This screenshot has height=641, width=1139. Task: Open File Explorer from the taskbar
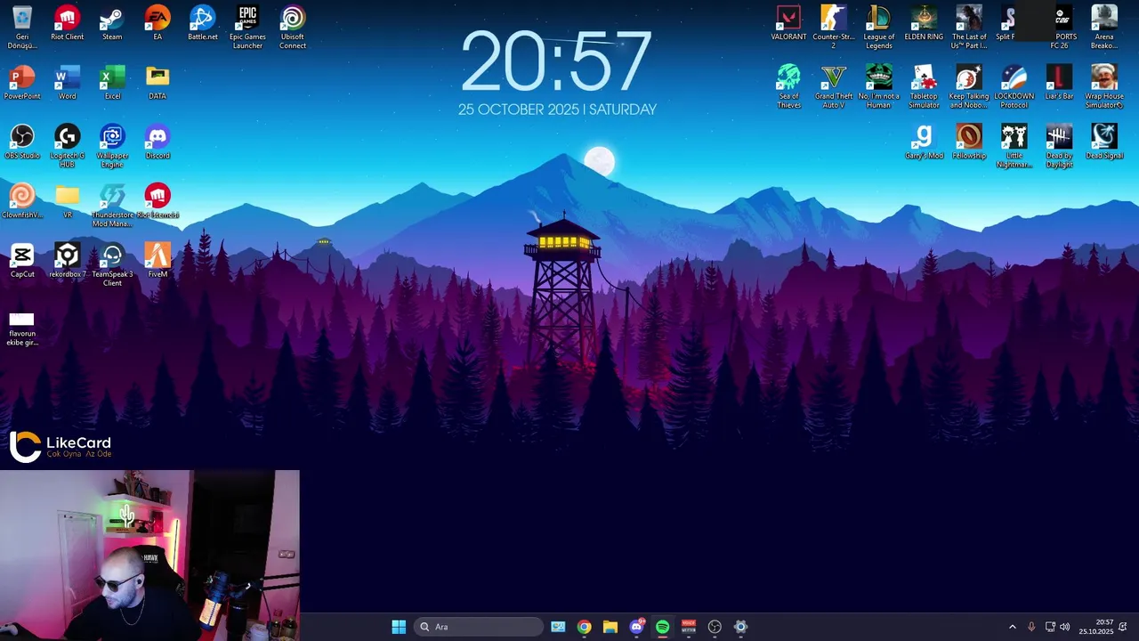point(610,627)
